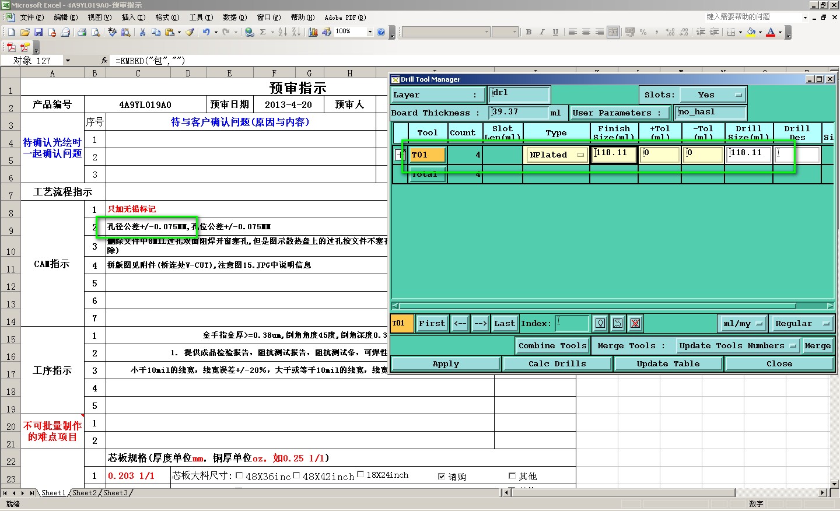Check the 其他 checkbox
This screenshot has width=840, height=511.
click(x=512, y=476)
